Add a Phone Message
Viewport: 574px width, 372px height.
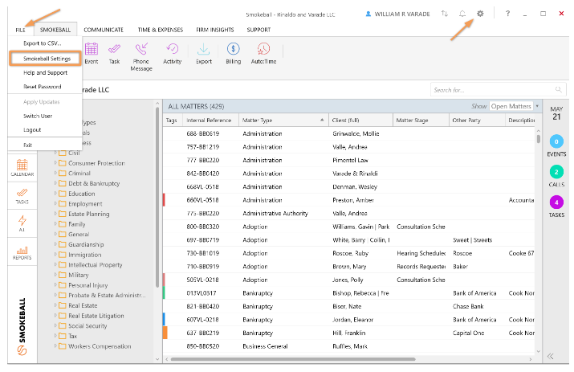pos(141,57)
